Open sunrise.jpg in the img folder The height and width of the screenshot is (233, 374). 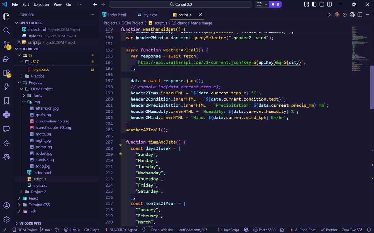[x=45, y=159]
